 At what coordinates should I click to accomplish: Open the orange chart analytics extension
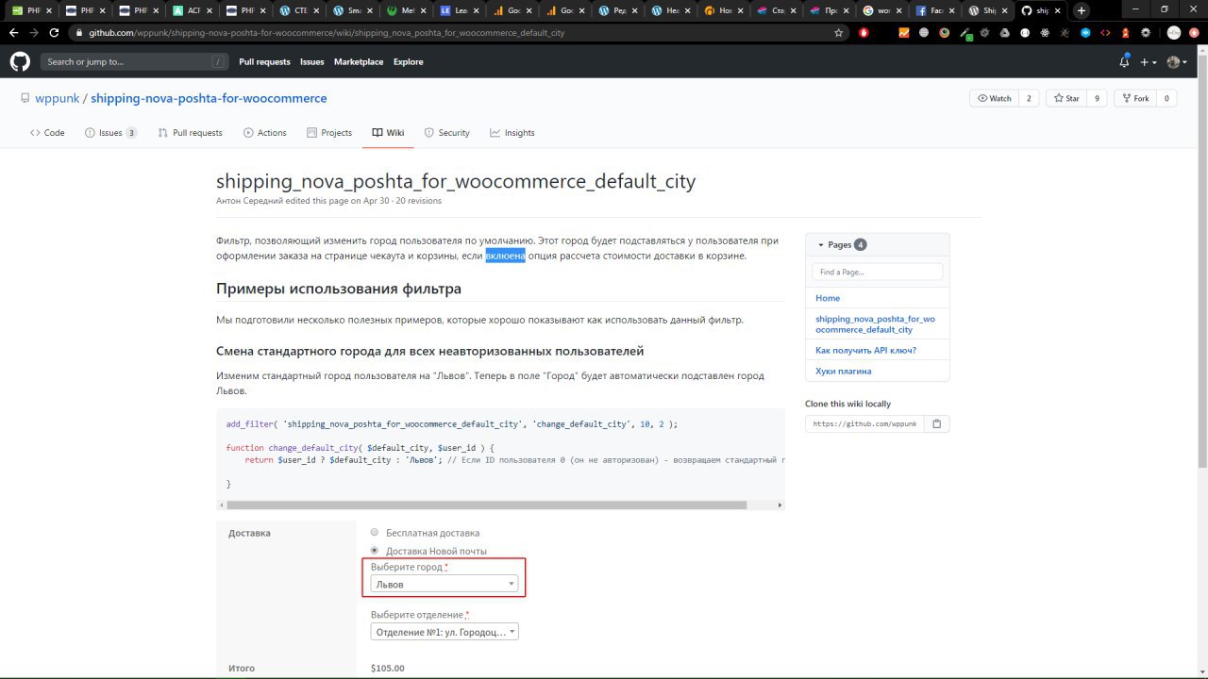[x=904, y=32]
